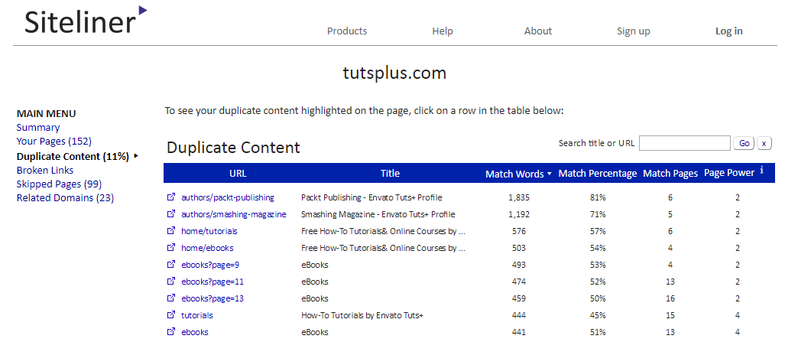Go to Sign up page
Viewport: 785px width, 342px height.
[x=634, y=31]
